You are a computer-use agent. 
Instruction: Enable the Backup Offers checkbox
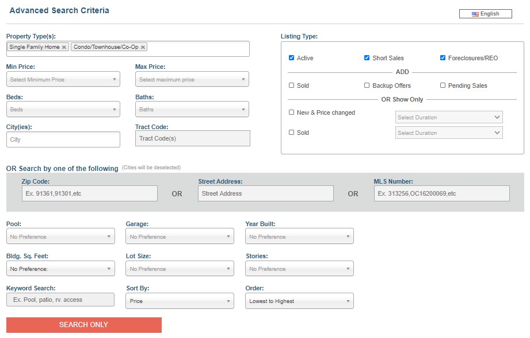[x=367, y=86]
